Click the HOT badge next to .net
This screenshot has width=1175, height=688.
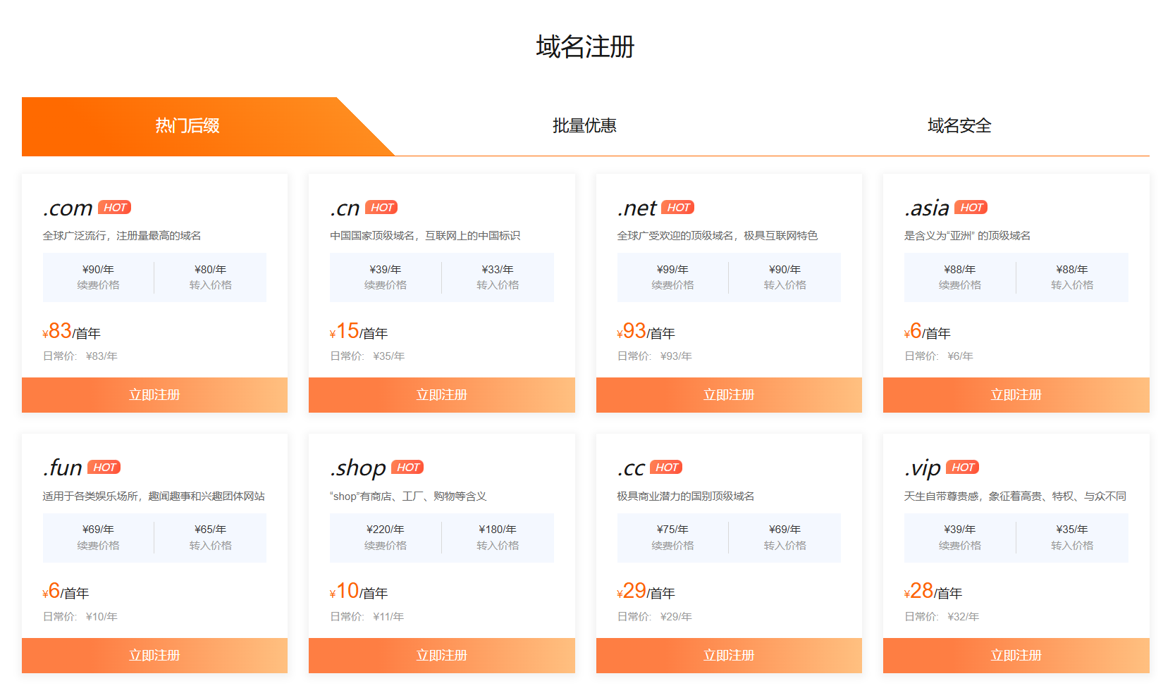click(x=678, y=207)
